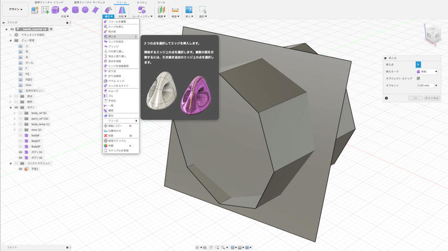
Task: Expand the parts_ref (16) folder
Action: pos(15,119)
